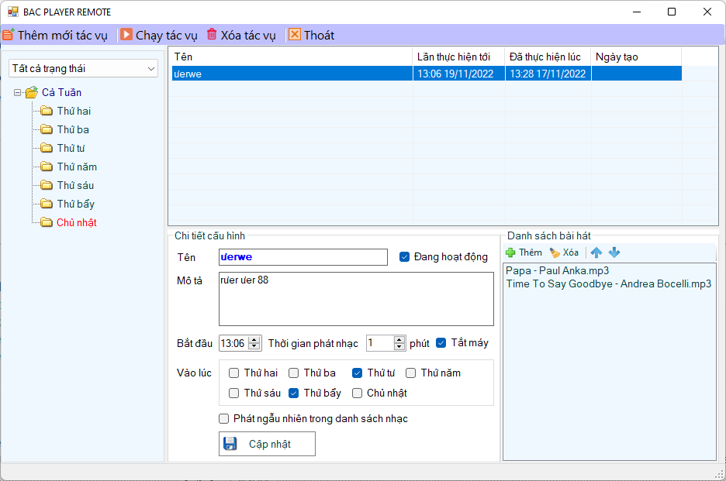Enable Phát ngẫu nhiên trong danh sách nhạc
Image resolution: width=726 pixels, height=481 pixels.
[x=224, y=418]
